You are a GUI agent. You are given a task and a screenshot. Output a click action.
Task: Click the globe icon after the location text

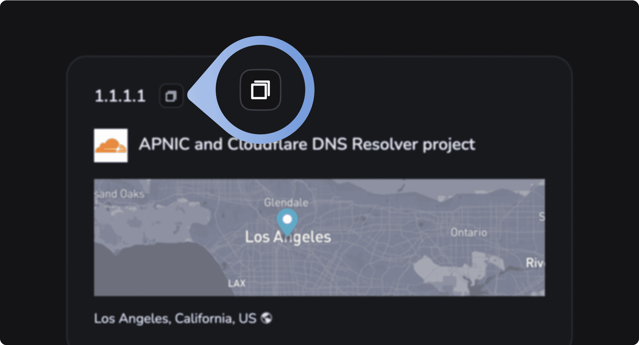pyautogui.click(x=266, y=317)
